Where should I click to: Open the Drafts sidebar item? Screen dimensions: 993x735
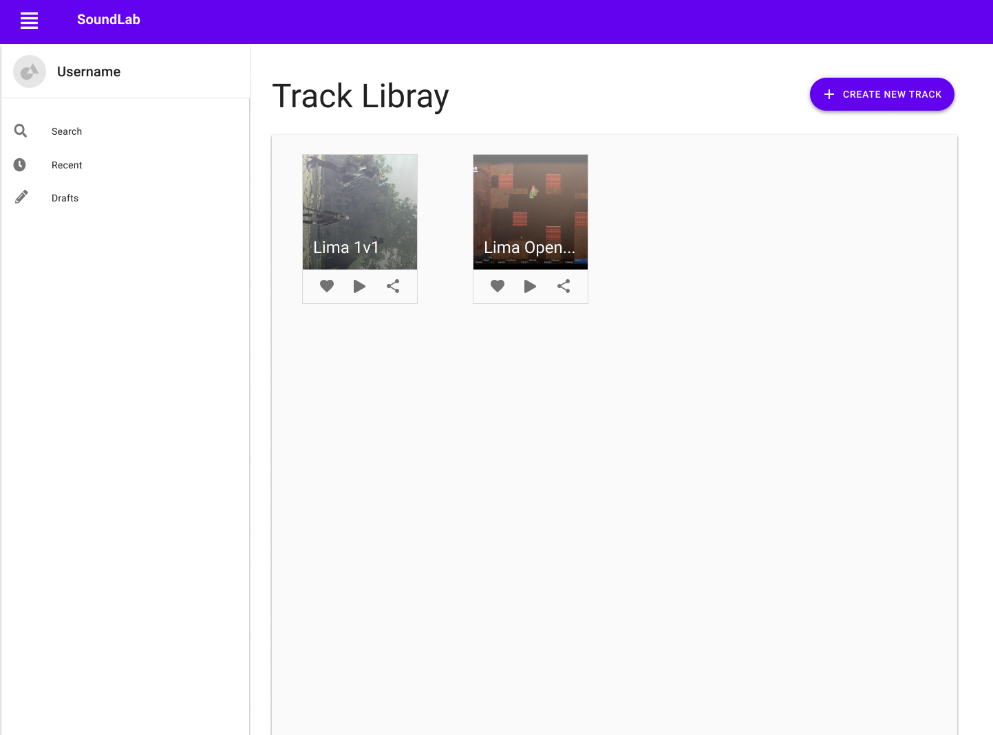[x=125, y=198]
